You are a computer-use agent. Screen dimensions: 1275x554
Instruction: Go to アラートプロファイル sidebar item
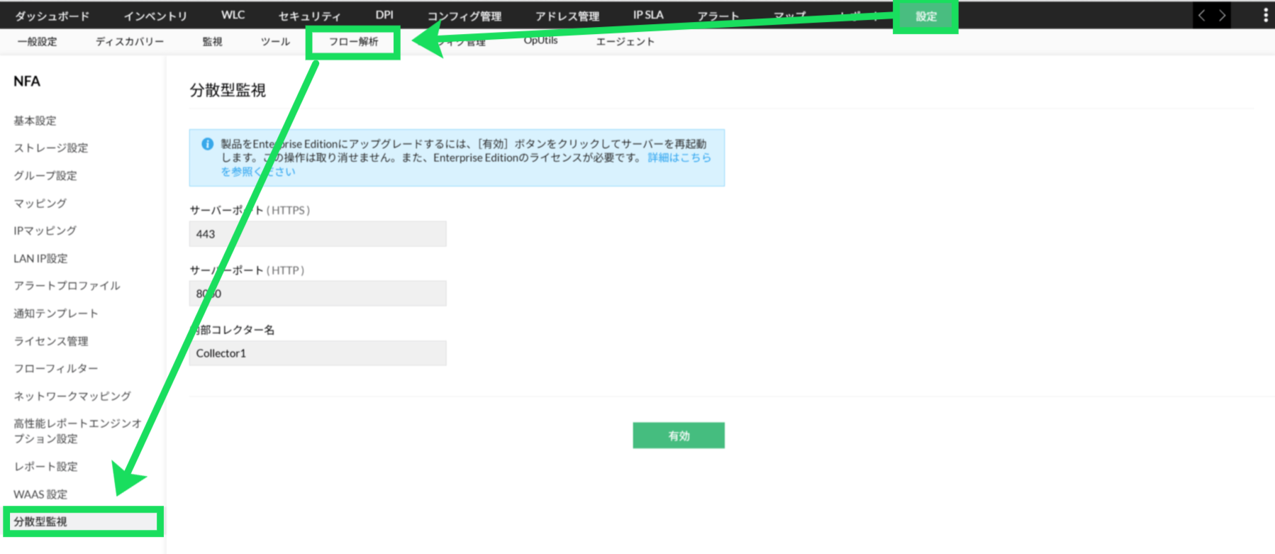[67, 286]
